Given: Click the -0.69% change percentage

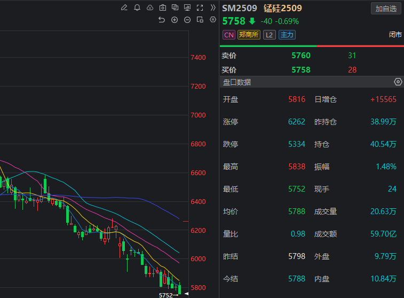Looking at the screenshot, I should (x=287, y=21).
